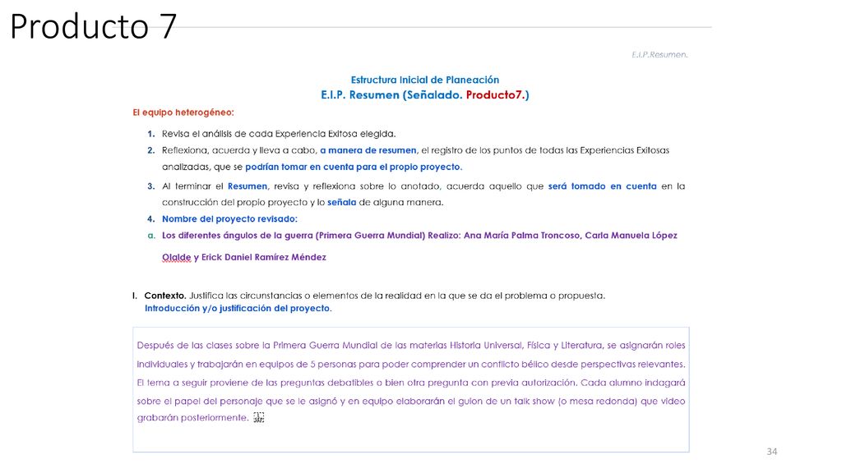Click inside the purple paragraph text box
This screenshot has height=473, width=842.
tap(411, 389)
